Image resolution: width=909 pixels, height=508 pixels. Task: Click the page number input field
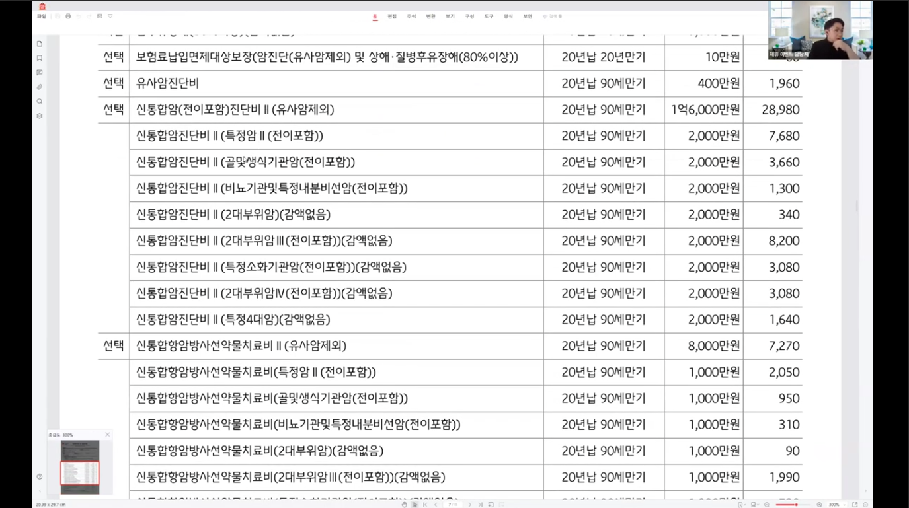click(453, 504)
